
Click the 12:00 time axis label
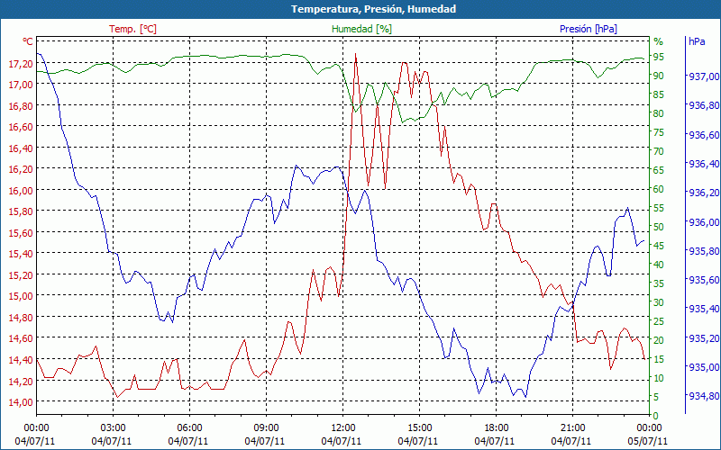pos(343,428)
